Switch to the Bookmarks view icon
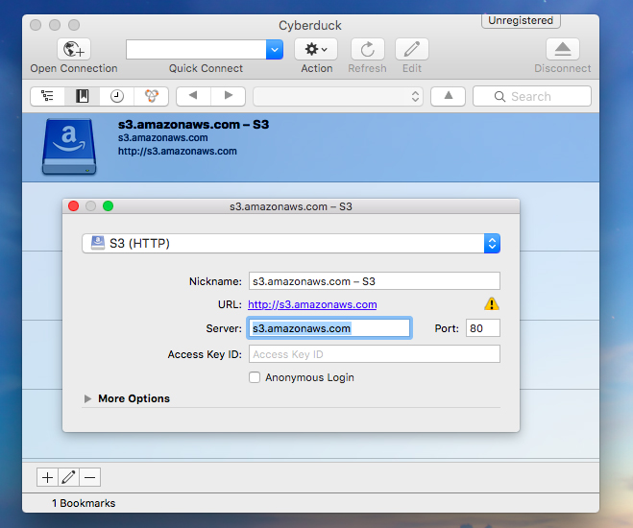This screenshot has width=633, height=528. click(x=83, y=96)
